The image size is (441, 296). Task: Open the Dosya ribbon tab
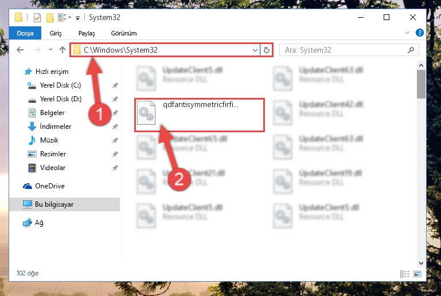[25, 33]
